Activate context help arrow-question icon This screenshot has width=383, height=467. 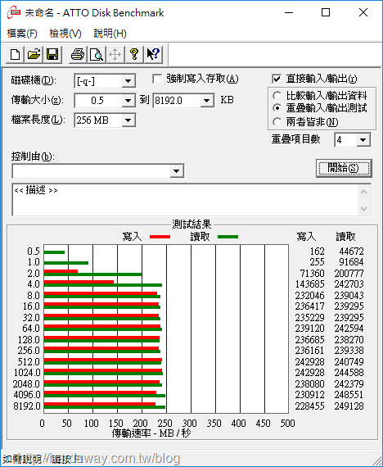pos(153,55)
